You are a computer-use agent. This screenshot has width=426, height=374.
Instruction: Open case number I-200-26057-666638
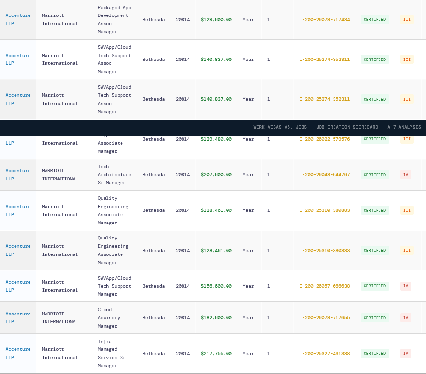(x=324, y=286)
